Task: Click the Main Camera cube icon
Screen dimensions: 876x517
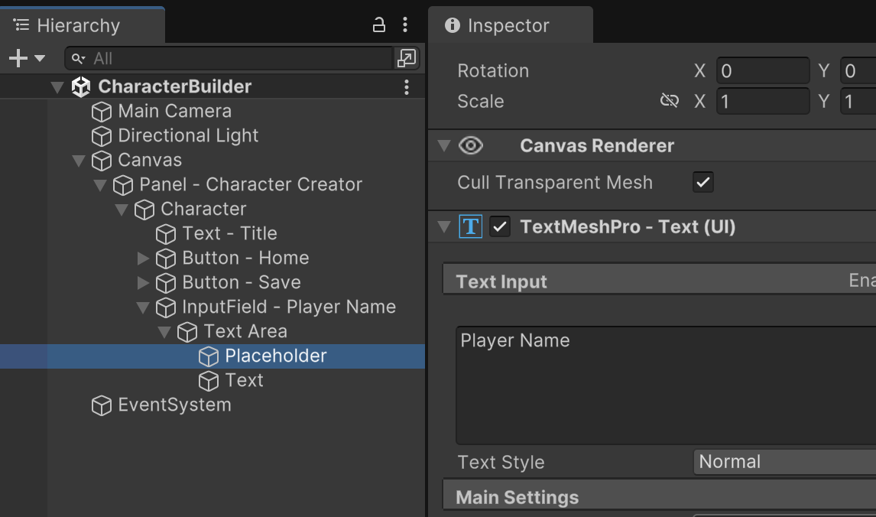Action: coord(102,112)
